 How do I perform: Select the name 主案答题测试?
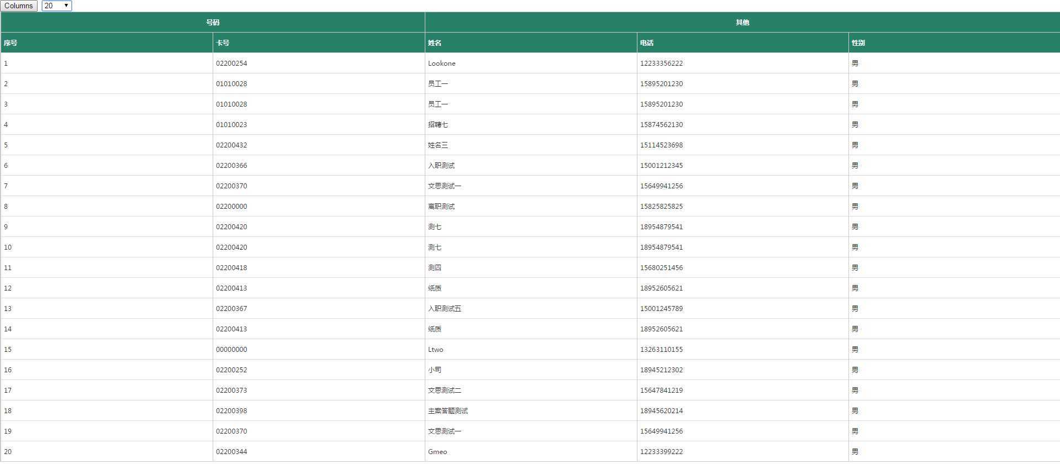click(x=448, y=411)
